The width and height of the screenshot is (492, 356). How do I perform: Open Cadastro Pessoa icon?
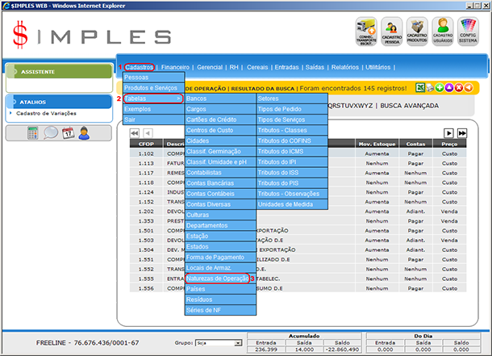coord(392,31)
